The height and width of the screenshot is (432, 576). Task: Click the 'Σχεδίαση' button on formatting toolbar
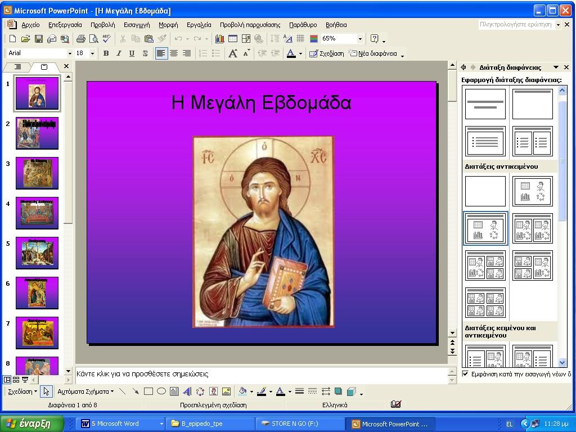327,53
